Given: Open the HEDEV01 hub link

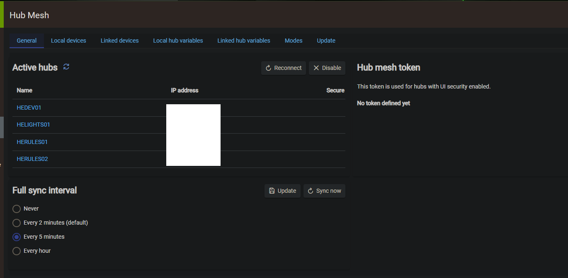Looking at the screenshot, I should tap(29, 108).
